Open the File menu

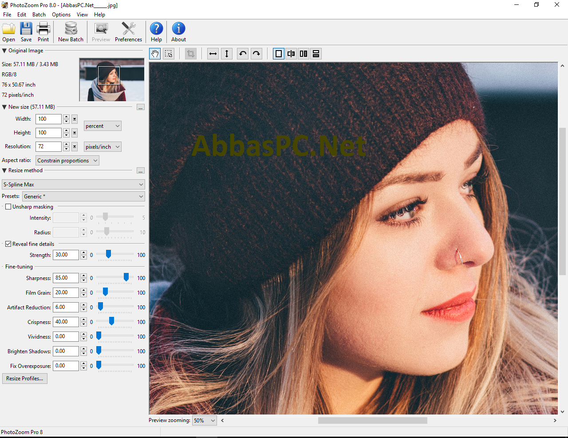[7, 15]
